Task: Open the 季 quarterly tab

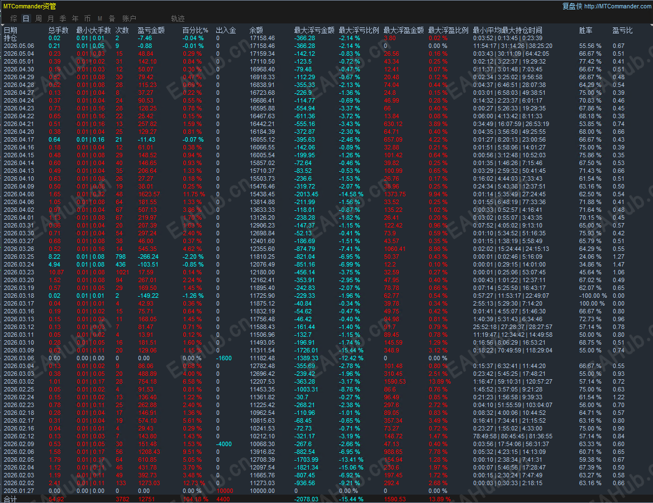Action: 63,18
